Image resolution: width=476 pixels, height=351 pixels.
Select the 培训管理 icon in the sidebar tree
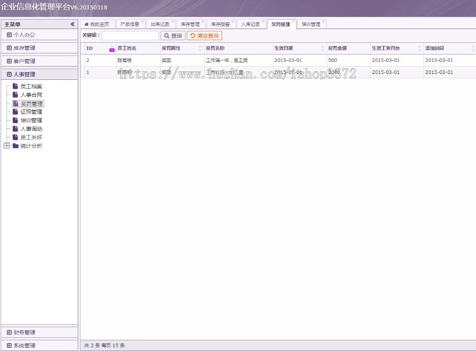pos(15,120)
